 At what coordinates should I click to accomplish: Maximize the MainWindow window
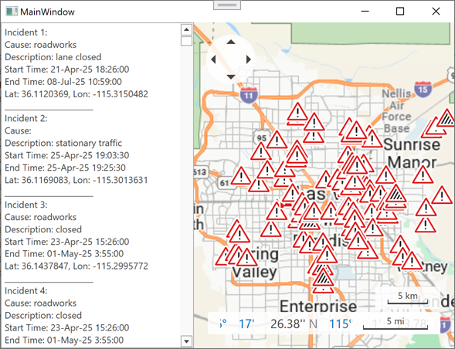pyautogui.click(x=400, y=12)
